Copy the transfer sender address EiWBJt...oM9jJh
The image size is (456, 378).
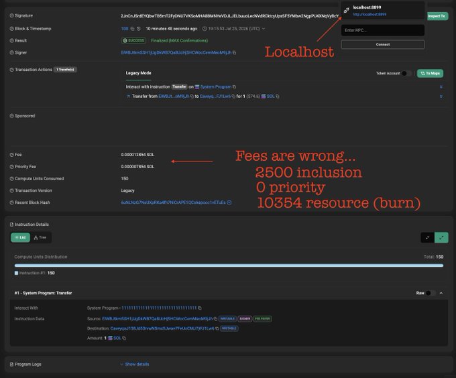pyautogui.click(x=192, y=97)
